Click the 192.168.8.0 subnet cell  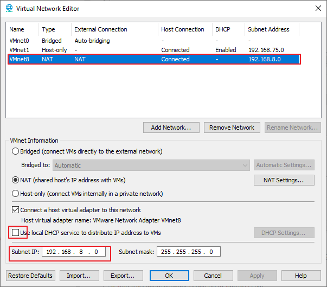[x=265, y=59]
